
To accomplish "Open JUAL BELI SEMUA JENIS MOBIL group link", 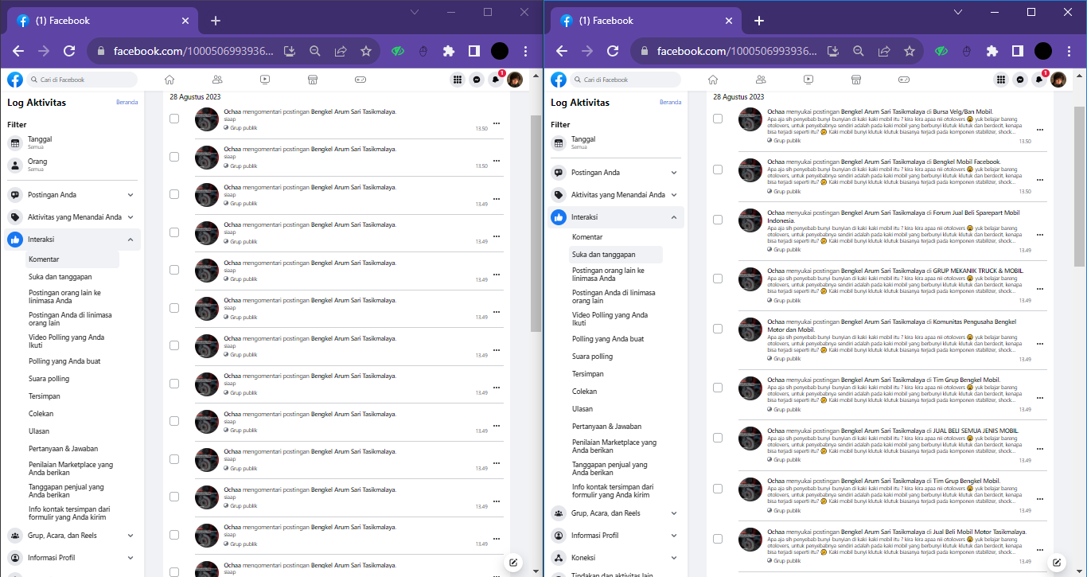I will 976,431.
